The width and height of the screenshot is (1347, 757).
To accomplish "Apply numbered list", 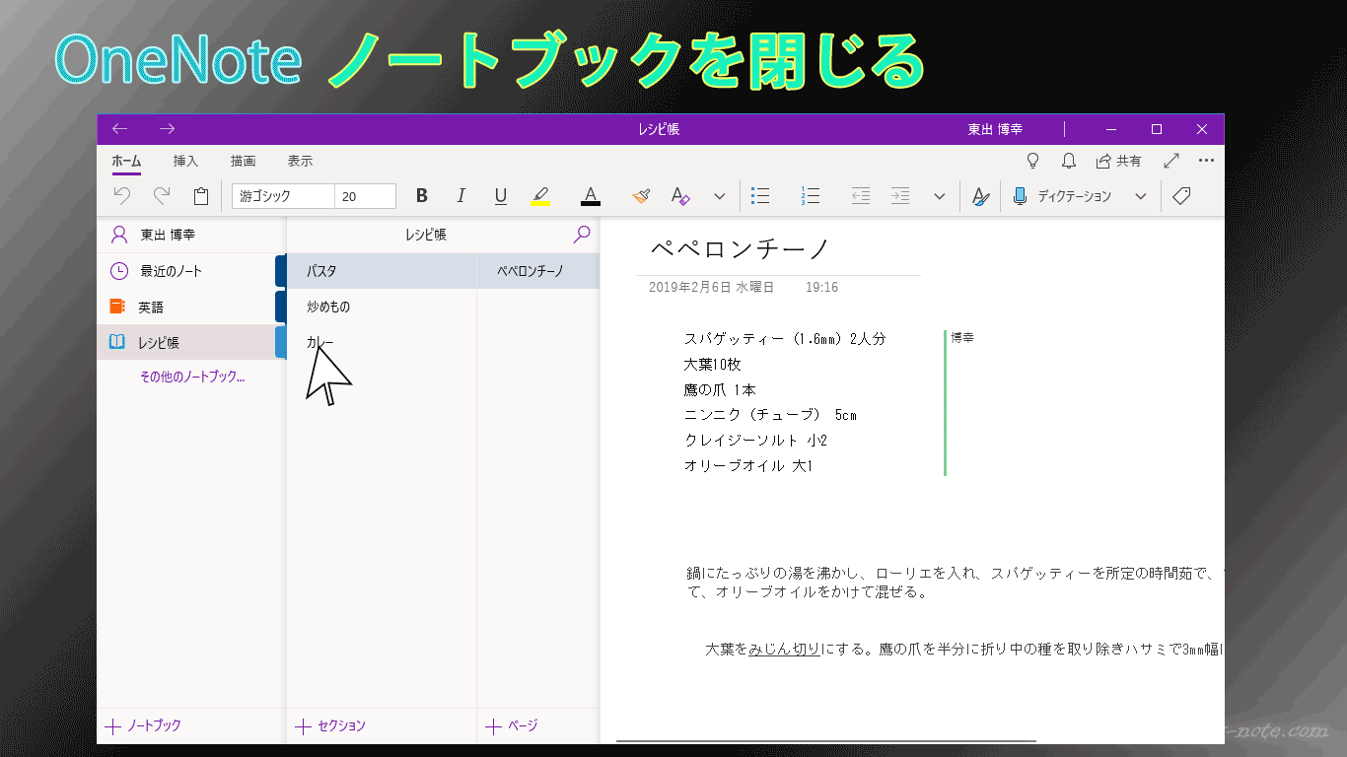I will [x=811, y=196].
